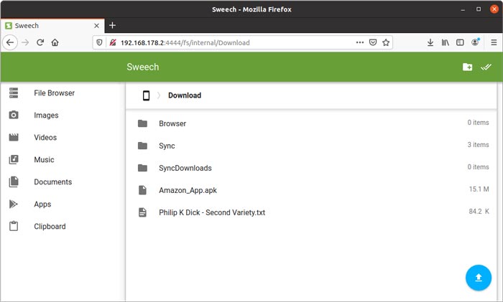The width and height of the screenshot is (503, 302).
Task: Click the '84.2 K' file size
Action: 479,212
